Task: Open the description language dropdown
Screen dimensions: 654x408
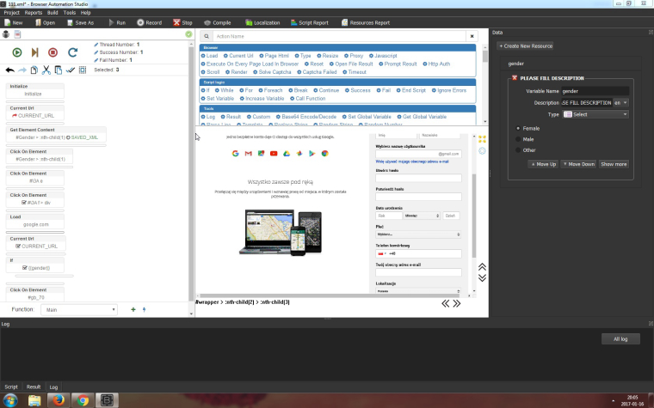Action: pos(620,102)
